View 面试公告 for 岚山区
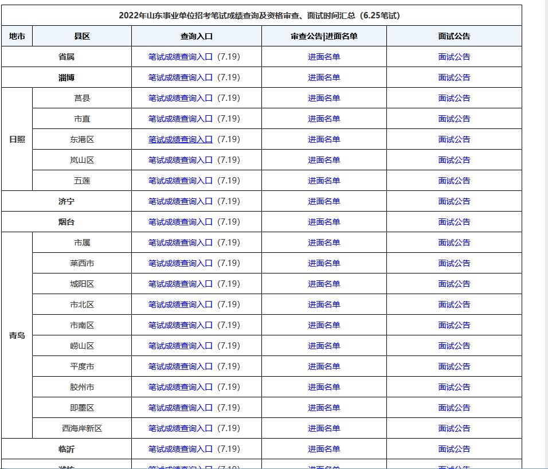 click(x=455, y=160)
